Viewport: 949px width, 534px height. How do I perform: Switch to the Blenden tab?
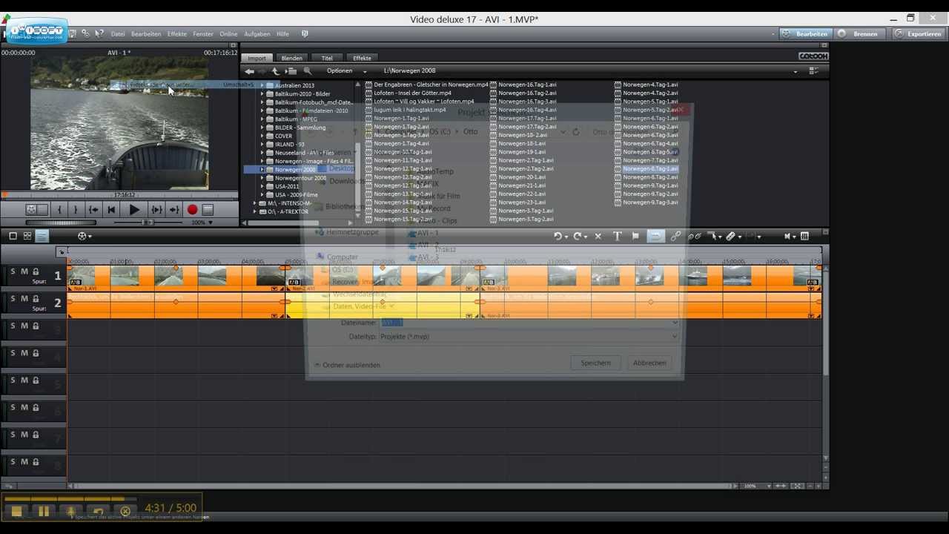pyautogui.click(x=291, y=58)
